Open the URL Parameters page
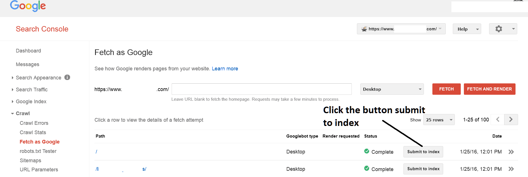 (x=39, y=170)
